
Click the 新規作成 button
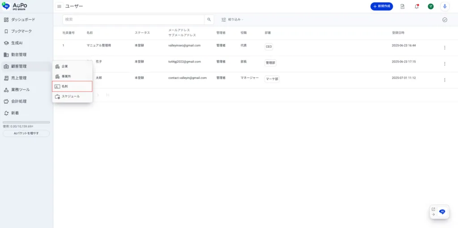click(x=382, y=6)
